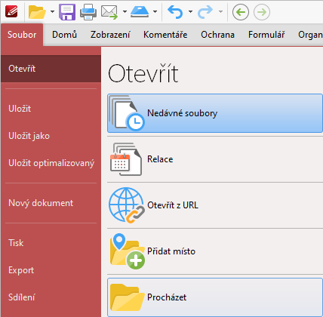Switch to the Domů ribbon tab
The height and width of the screenshot is (317, 323).
[64, 35]
